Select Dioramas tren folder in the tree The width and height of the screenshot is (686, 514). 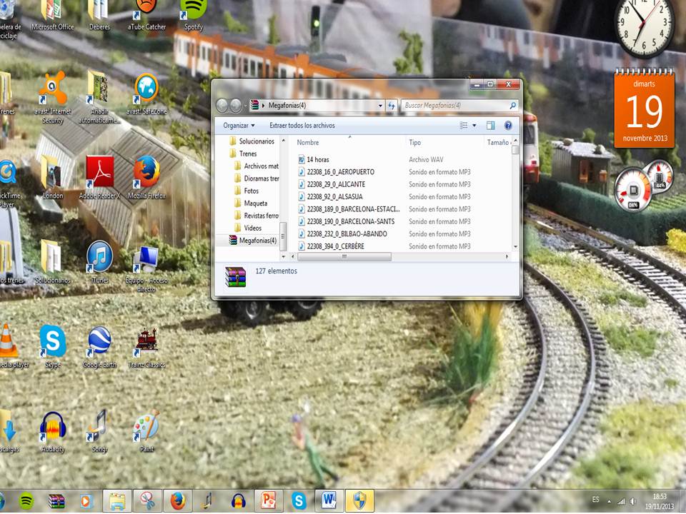coord(257,178)
